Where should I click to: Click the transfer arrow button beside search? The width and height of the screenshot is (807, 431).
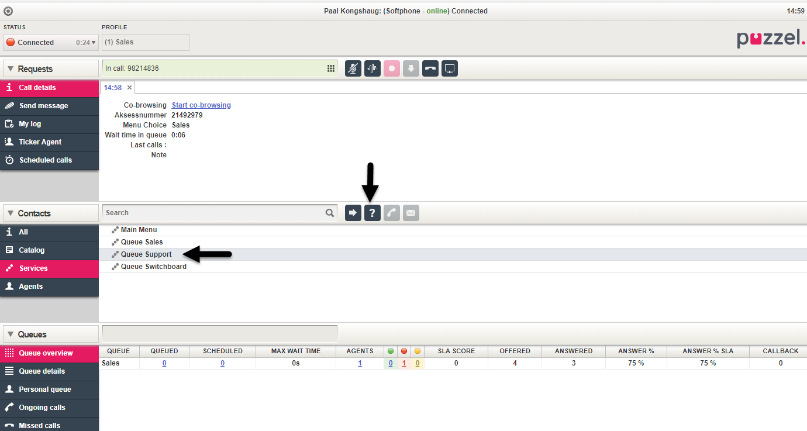pyautogui.click(x=353, y=213)
